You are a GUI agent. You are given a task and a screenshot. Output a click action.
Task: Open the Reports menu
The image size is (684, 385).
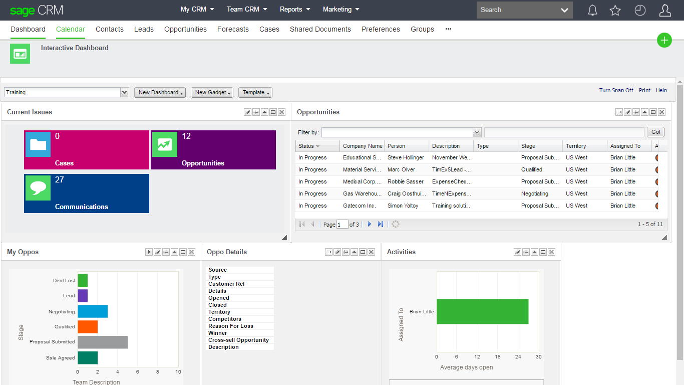294,9
